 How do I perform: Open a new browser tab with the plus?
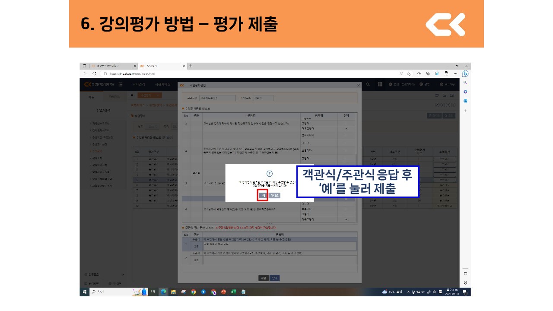[x=191, y=66]
